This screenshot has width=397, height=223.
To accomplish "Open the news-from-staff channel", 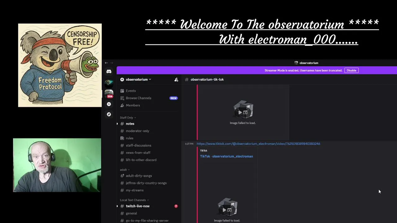I will pos(149,153).
